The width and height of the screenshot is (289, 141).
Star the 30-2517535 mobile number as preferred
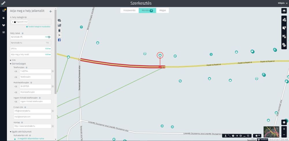[x=53, y=86]
